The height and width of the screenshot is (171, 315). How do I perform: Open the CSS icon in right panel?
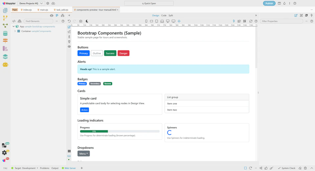(x=306, y=15)
